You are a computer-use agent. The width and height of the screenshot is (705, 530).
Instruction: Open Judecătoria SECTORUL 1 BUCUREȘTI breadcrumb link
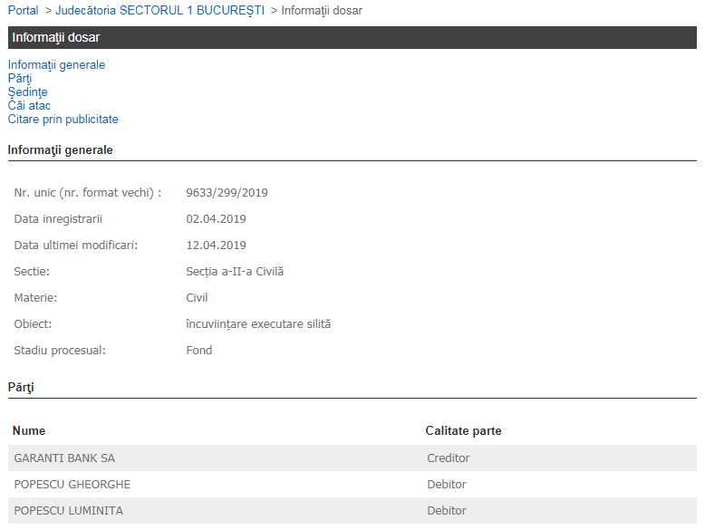coord(159,10)
